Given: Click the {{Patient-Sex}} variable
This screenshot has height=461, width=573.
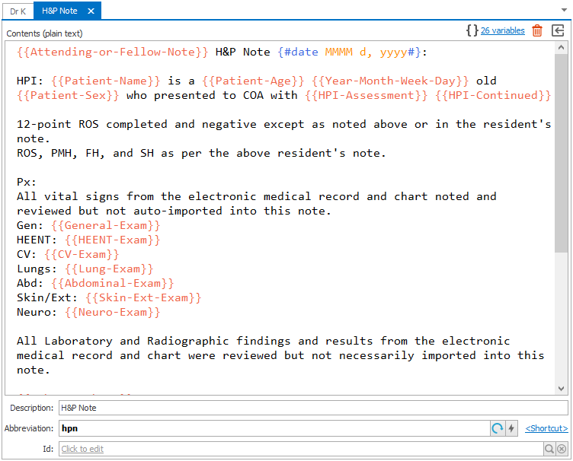Looking at the screenshot, I should click(x=68, y=95).
